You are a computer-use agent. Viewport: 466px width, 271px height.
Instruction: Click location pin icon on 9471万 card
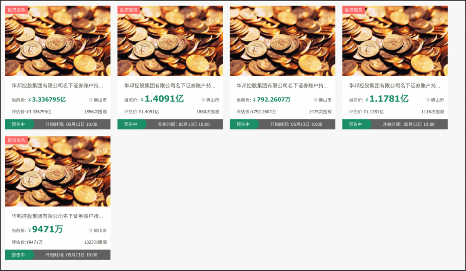(91, 231)
